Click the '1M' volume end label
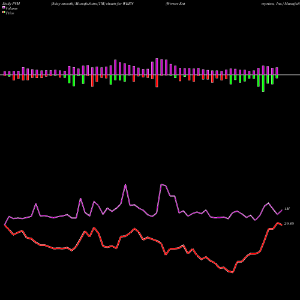This screenshot has height=300, width=300. (x=287, y=209)
